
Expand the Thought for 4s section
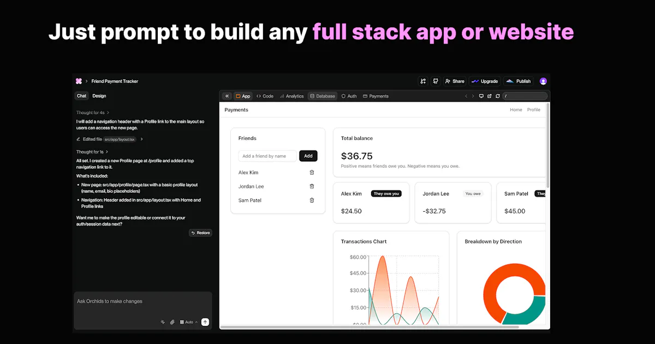click(93, 112)
